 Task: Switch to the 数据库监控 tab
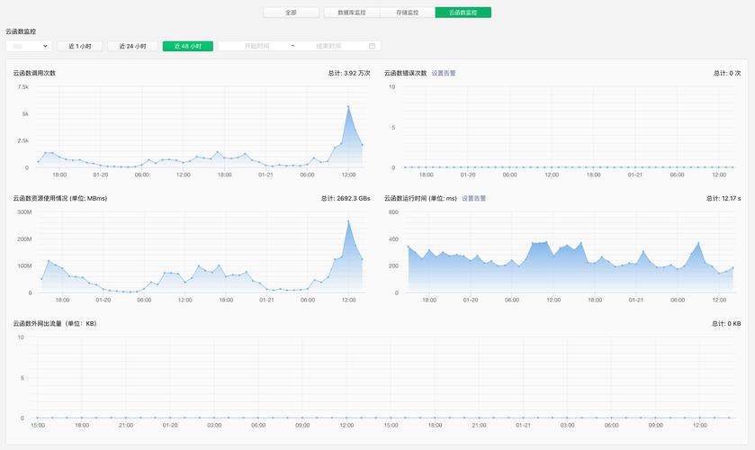[x=352, y=13]
